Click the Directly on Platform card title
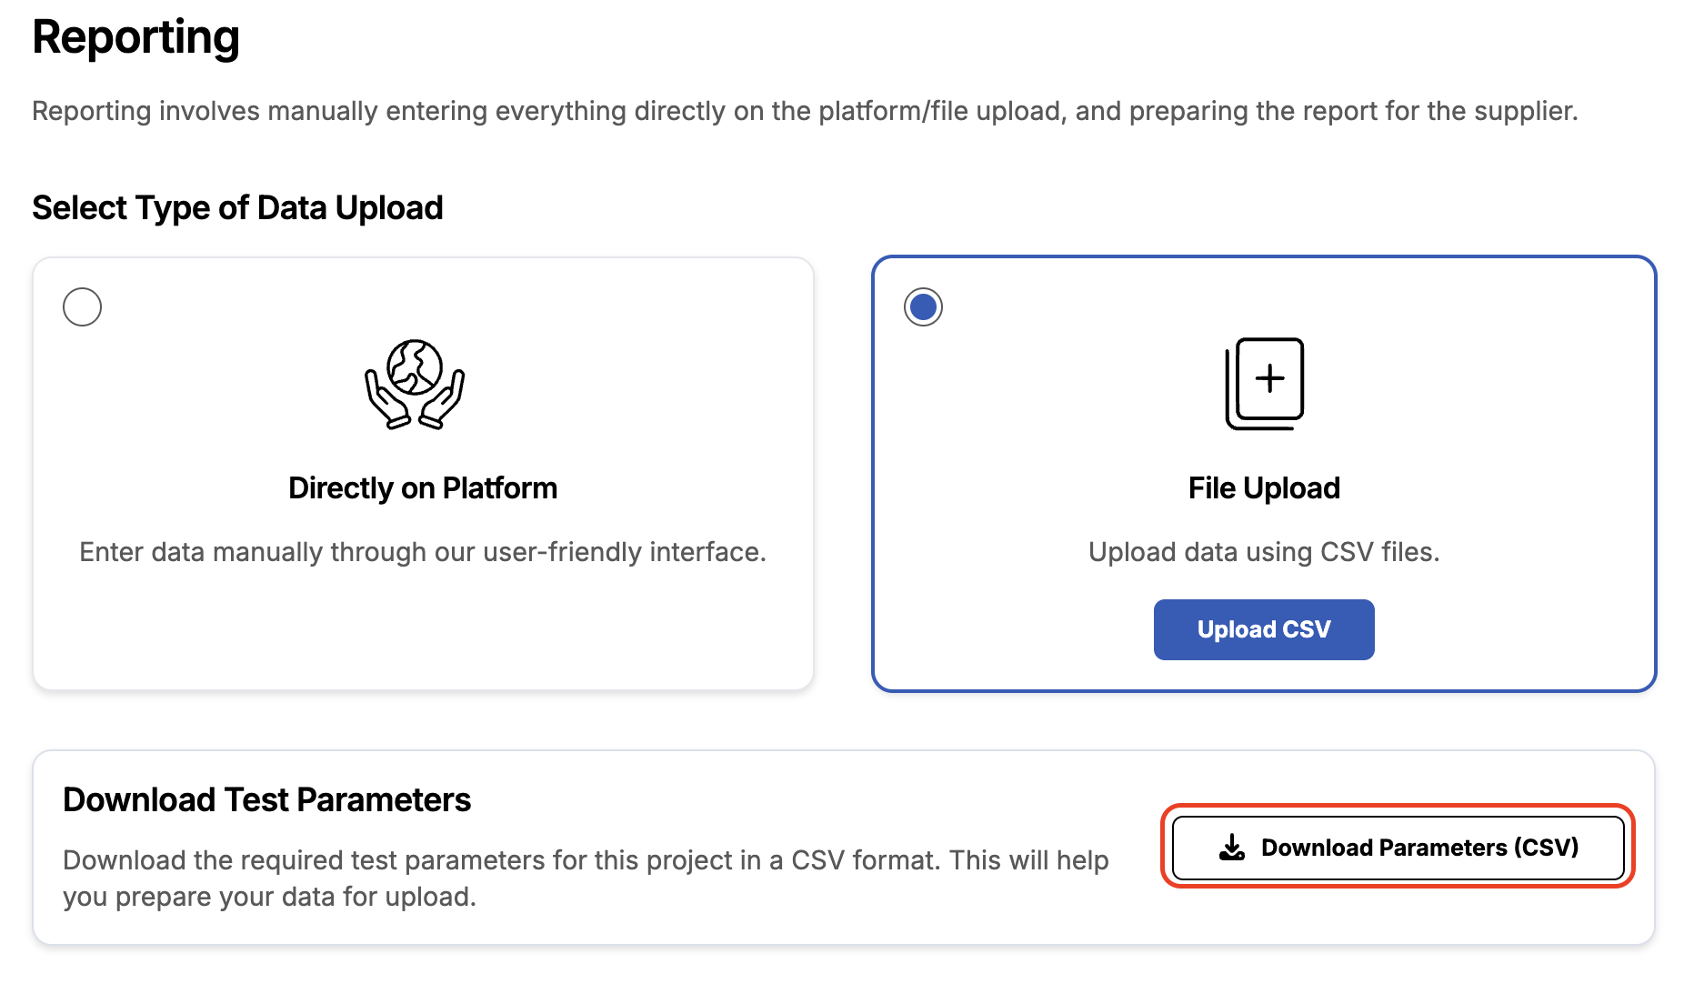This screenshot has width=1704, height=984. click(423, 488)
